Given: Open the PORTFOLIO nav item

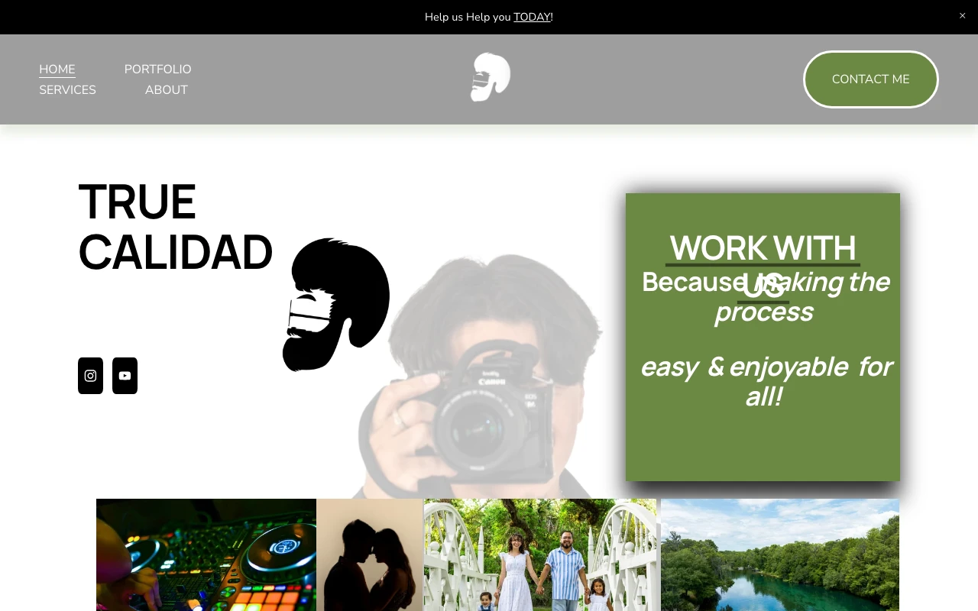Looking at the screenshot, I should (x=157, y=70).
